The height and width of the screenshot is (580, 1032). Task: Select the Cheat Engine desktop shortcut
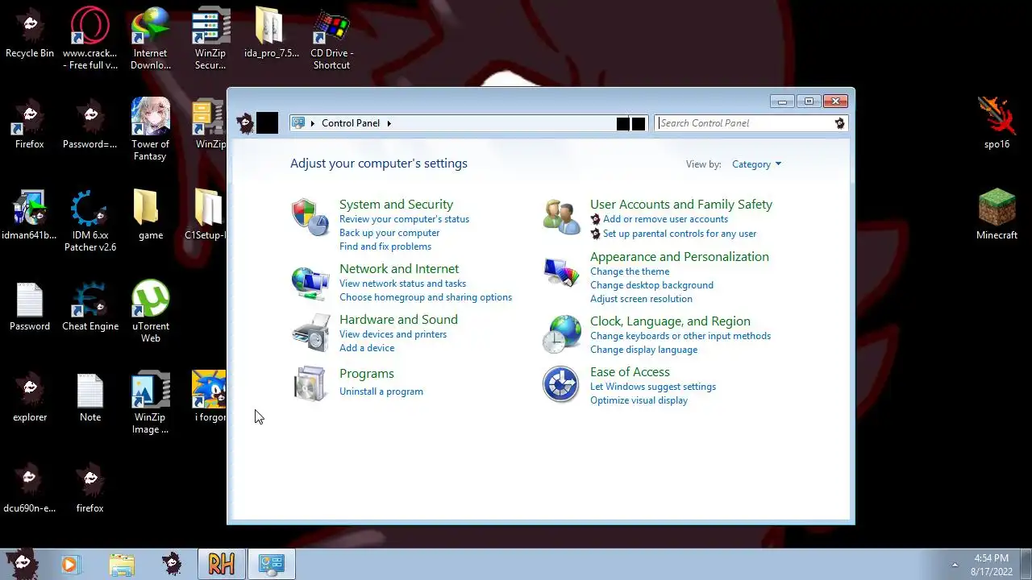click(90, 305)
